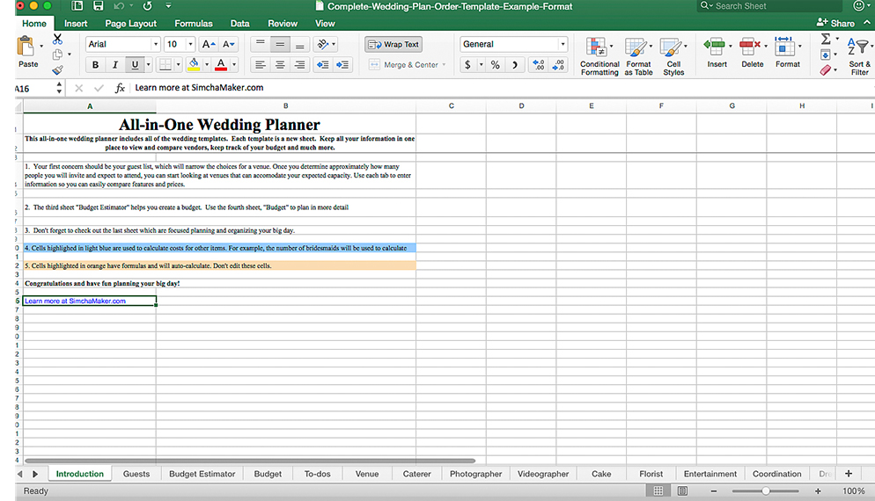This screenshot has width=875, height=501.
Task: Apply red font color
Action: coord(221,65)
